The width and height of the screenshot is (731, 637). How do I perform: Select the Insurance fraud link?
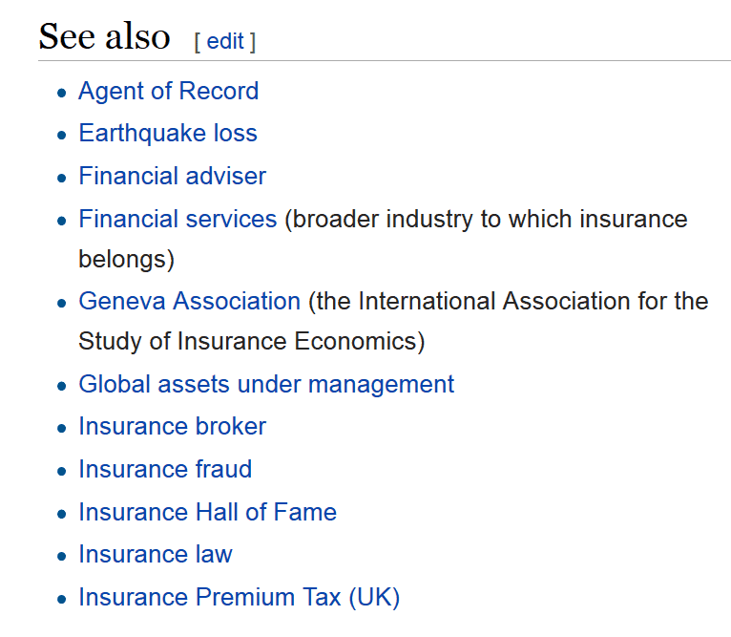point(165,469)
